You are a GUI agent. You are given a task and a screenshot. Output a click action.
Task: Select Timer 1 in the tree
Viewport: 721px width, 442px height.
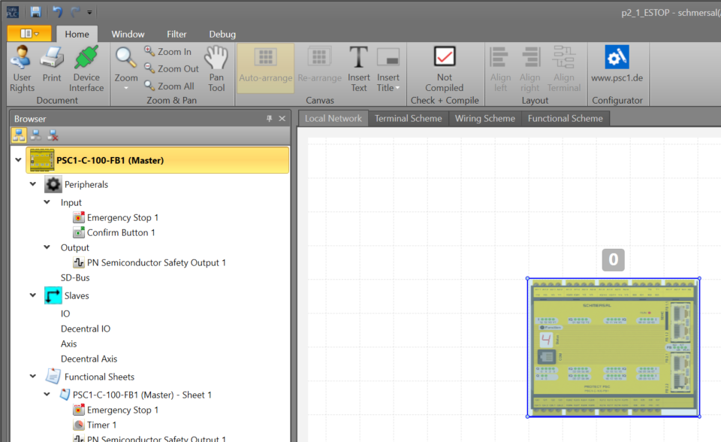95,425
